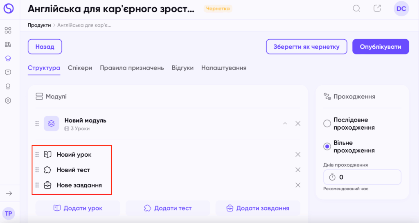
Task: Switch to the Спікери tab
Action: click(80, 68)
